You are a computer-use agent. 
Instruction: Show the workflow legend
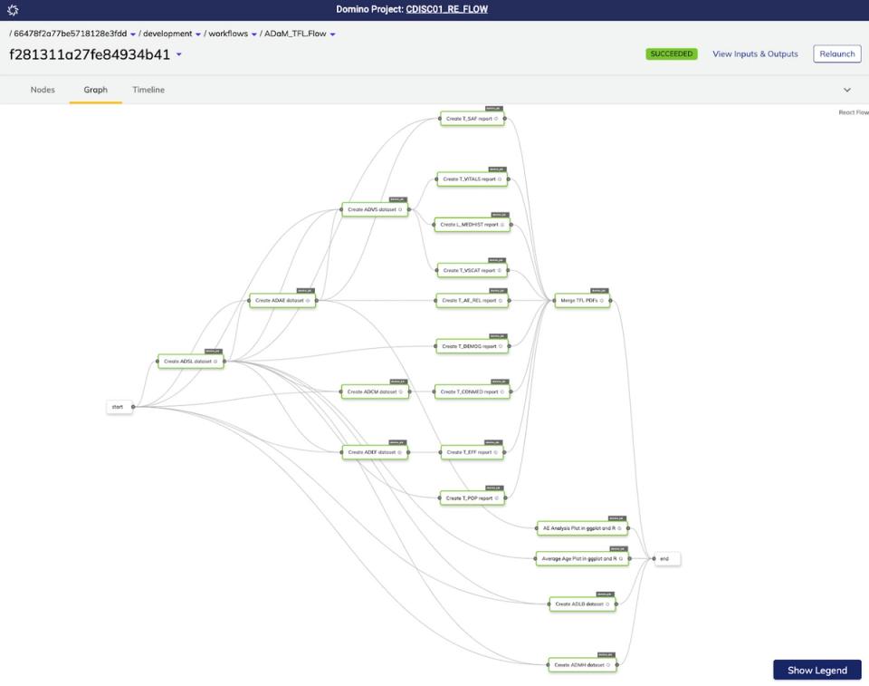pyautogui.click(x=816, y=670)
